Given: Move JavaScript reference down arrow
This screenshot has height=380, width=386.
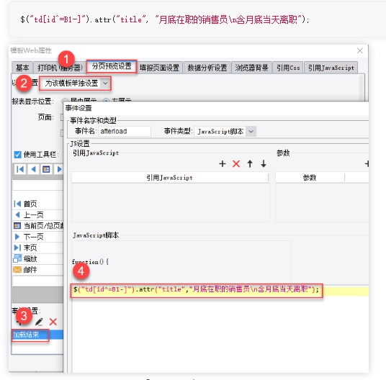Looking at the screenshot, I should (264, 163).
